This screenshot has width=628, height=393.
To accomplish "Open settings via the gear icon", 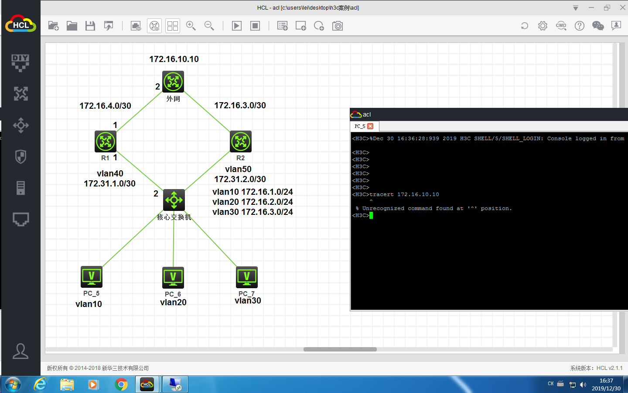I will (543, 26).
